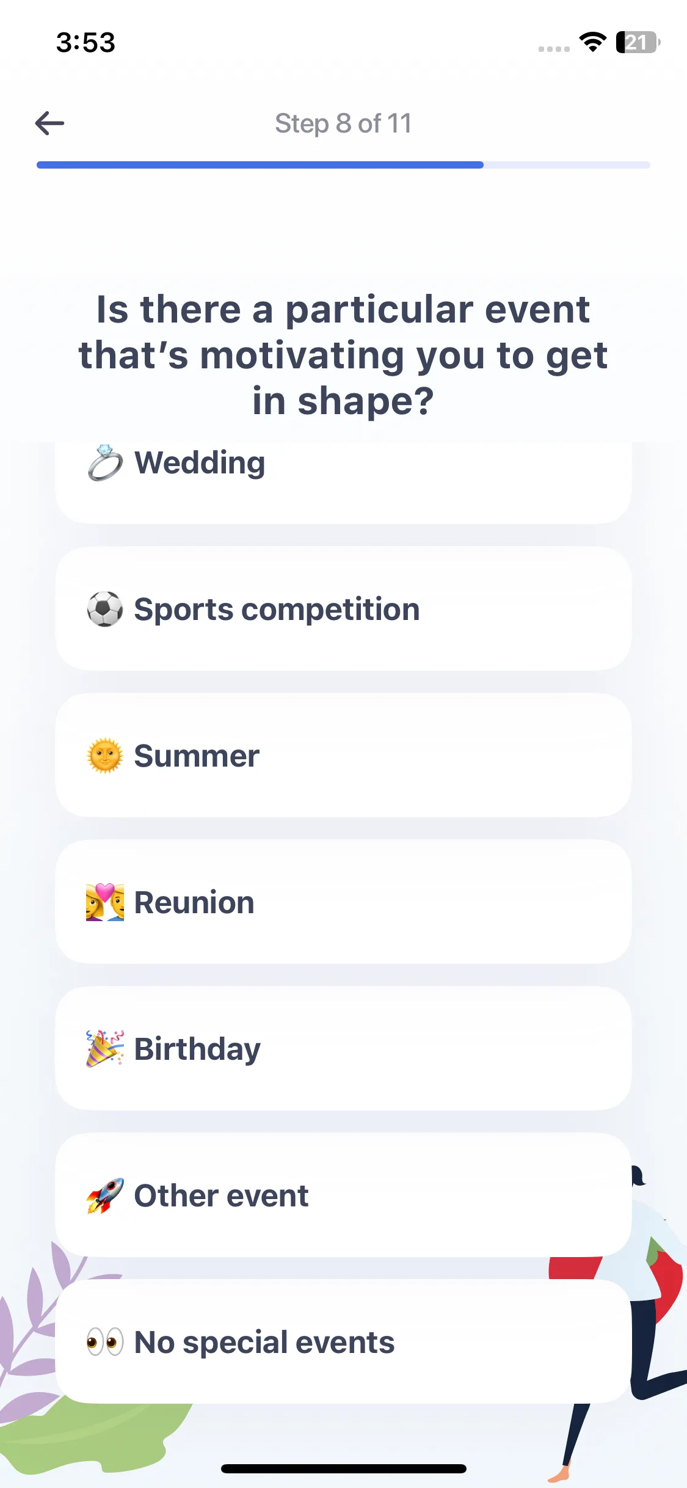Image resolution: width=687 pixels, height=1488 pixels.
Task: Tap the couple with heart emoji
Action: 105,902
